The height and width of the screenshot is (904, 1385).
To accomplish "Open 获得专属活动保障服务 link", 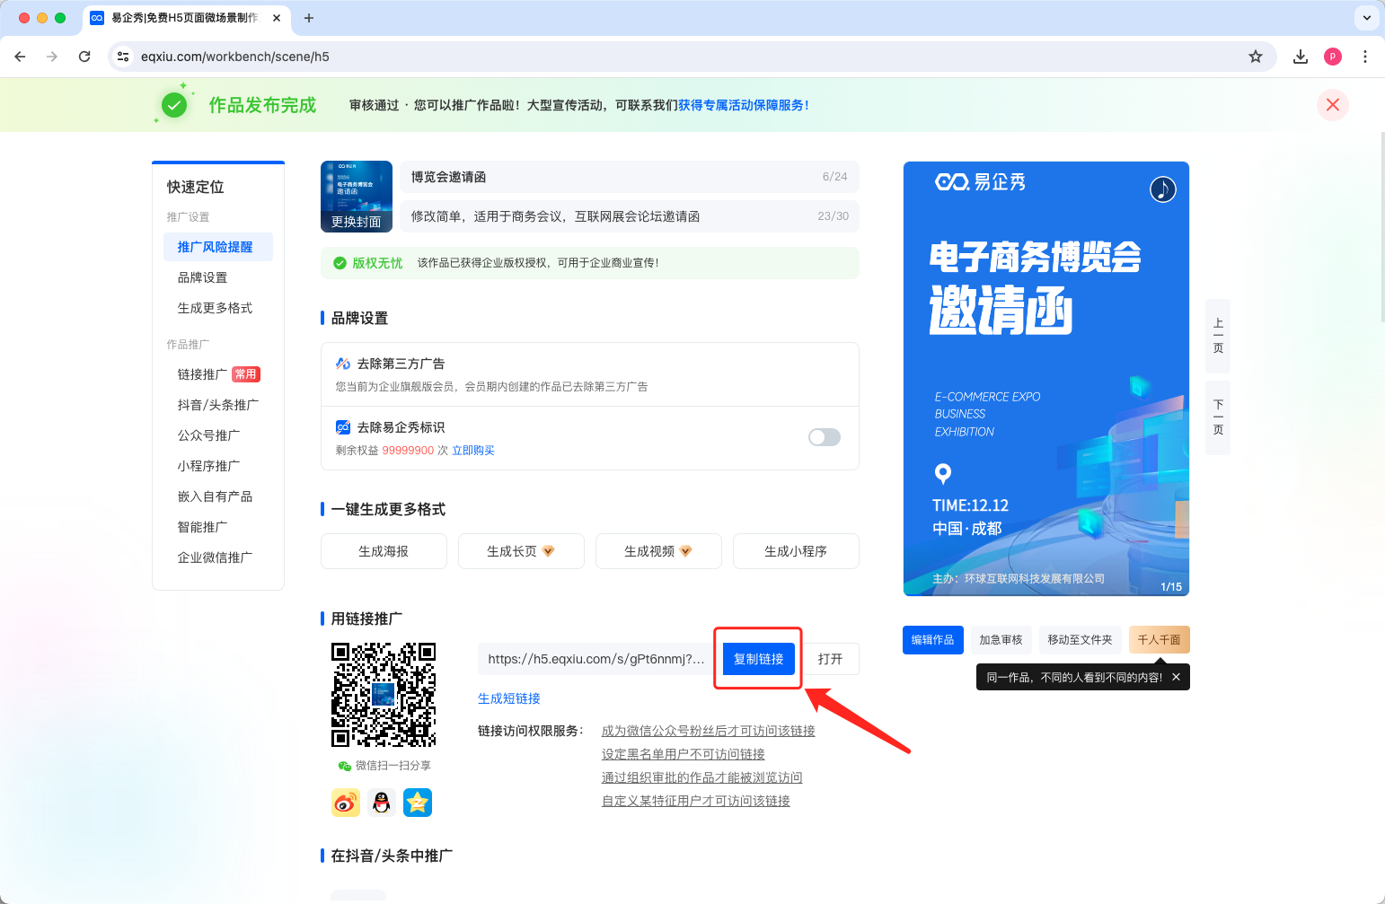I will (744, 105).
